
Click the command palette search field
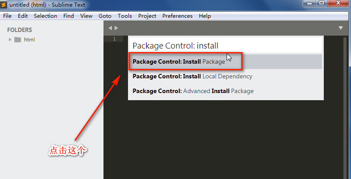pos(226,45)
